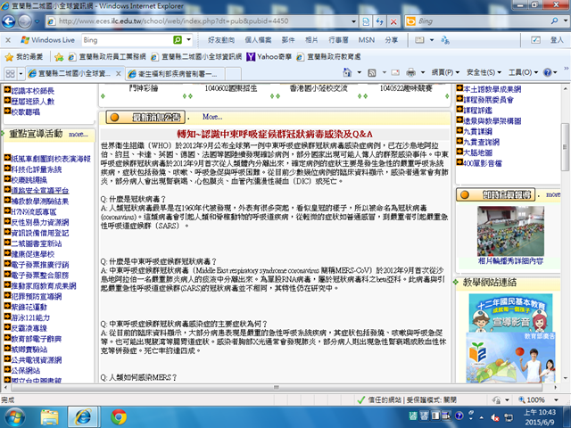Click the Forward navigation arrow
Image resolution: width=571 pixels, height=428 pixels.
click(x=25, y=21)
